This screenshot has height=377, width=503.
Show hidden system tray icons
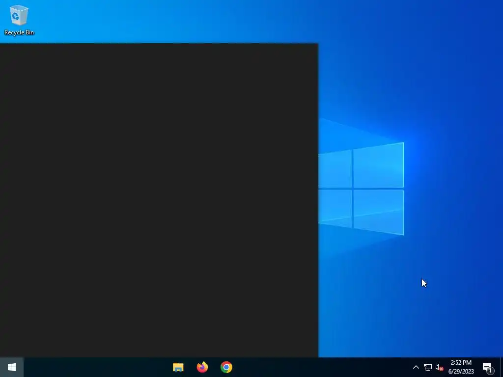point(416,367)
